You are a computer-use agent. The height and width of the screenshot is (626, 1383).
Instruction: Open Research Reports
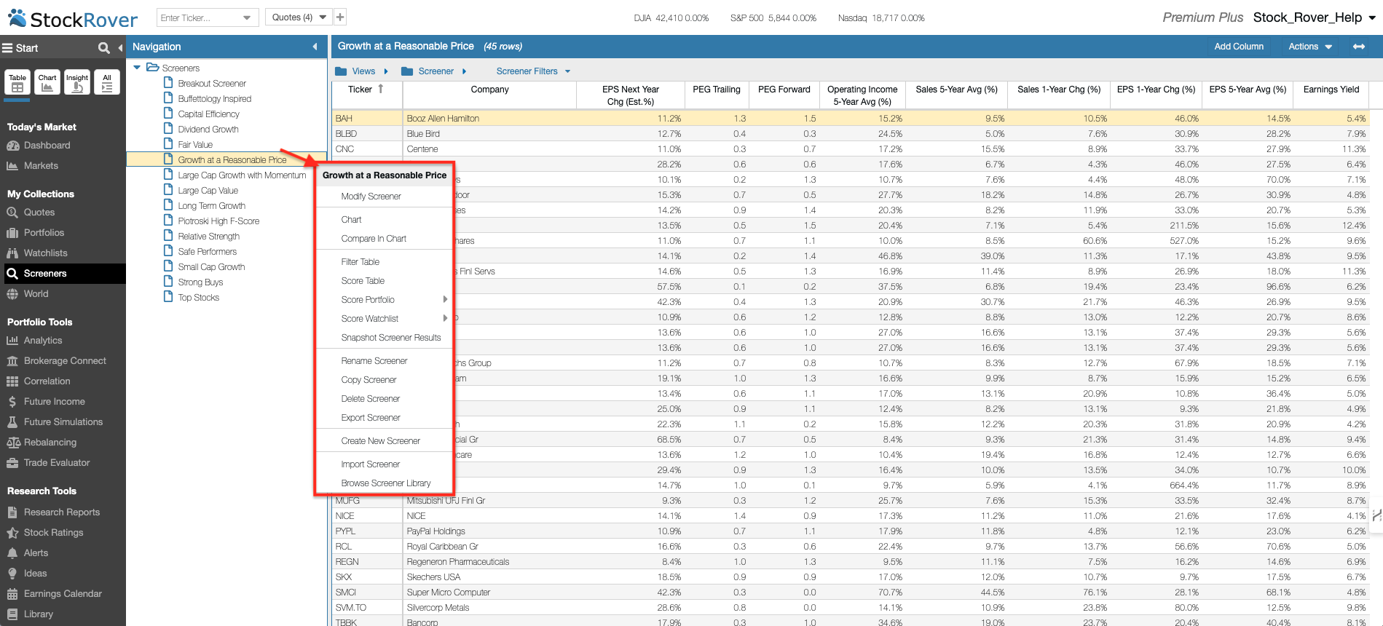click(62, 512)
